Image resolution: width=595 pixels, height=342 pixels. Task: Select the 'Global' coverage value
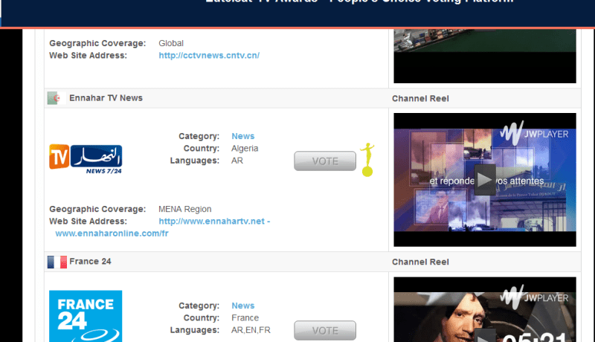pyautogui.click(x=171, y=43)
